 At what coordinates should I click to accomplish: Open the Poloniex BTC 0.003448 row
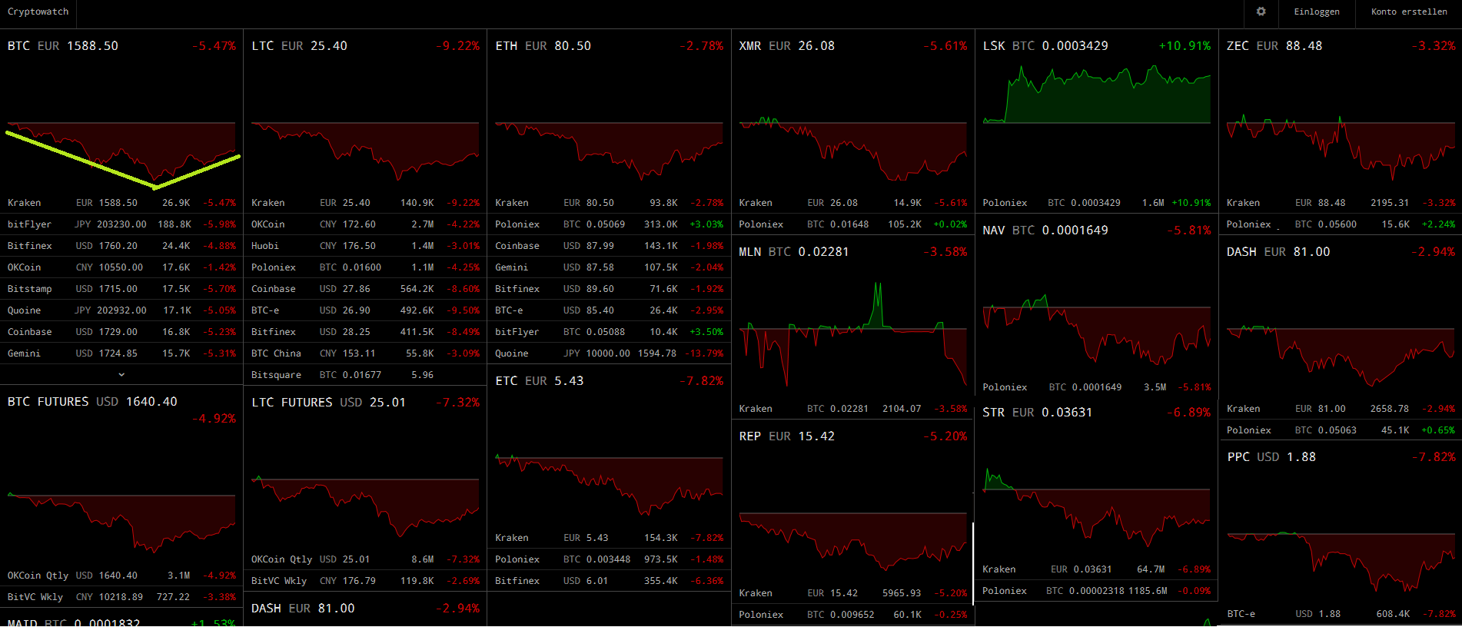click(610, 559)
